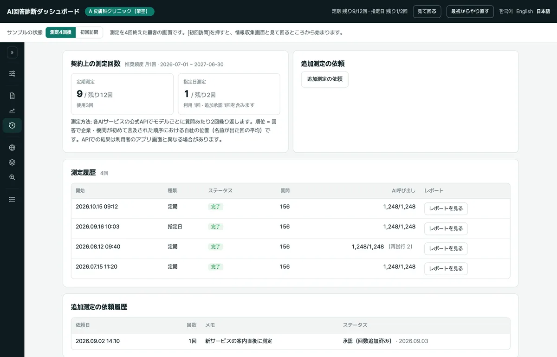Switch sample state to 初回訪問

89,32
